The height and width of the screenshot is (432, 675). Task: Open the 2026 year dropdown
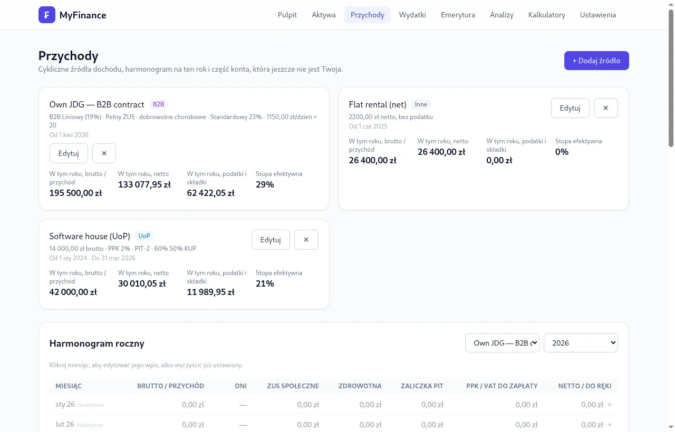[581, 342]
